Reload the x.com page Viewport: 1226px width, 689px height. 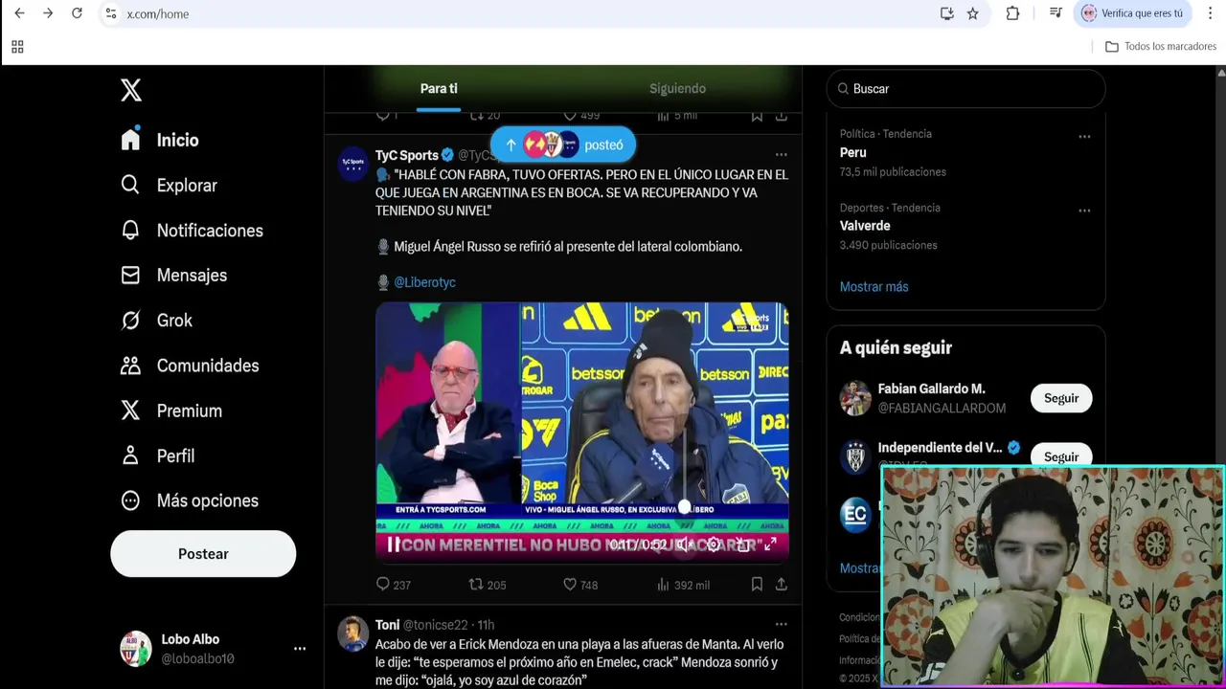pyautogui.click(x=78, y=13)
